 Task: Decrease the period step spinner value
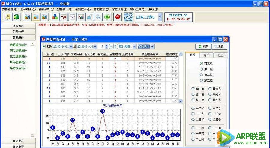coord(106,48)
